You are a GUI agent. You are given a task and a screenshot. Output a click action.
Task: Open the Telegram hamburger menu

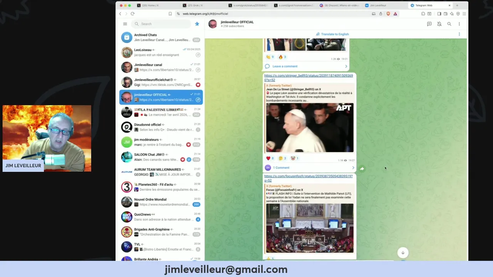click(125, 24)
